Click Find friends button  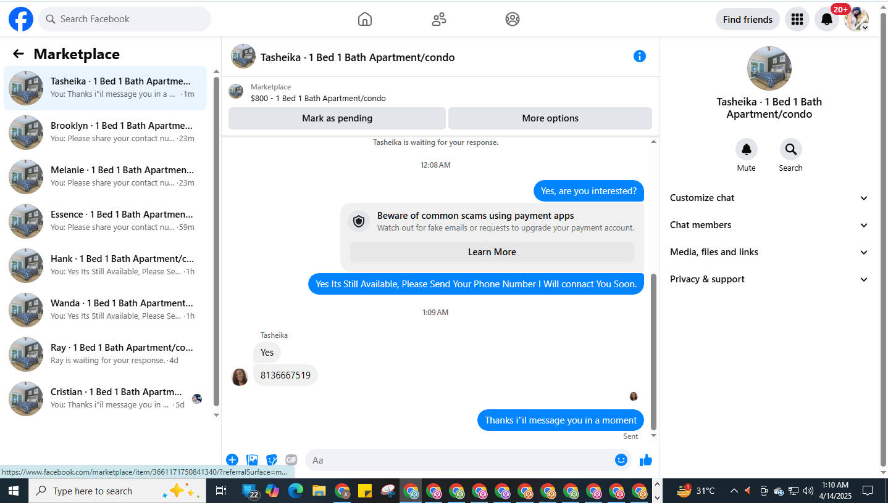tap(748, 19)
